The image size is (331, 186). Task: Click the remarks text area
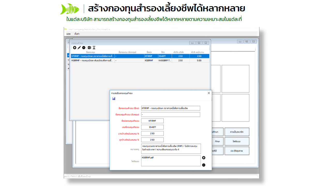click(x=171, y=149)
